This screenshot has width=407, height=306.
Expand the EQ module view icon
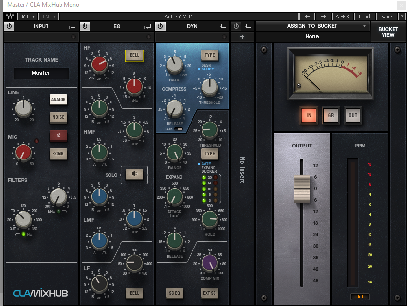(x=147, y=26)
